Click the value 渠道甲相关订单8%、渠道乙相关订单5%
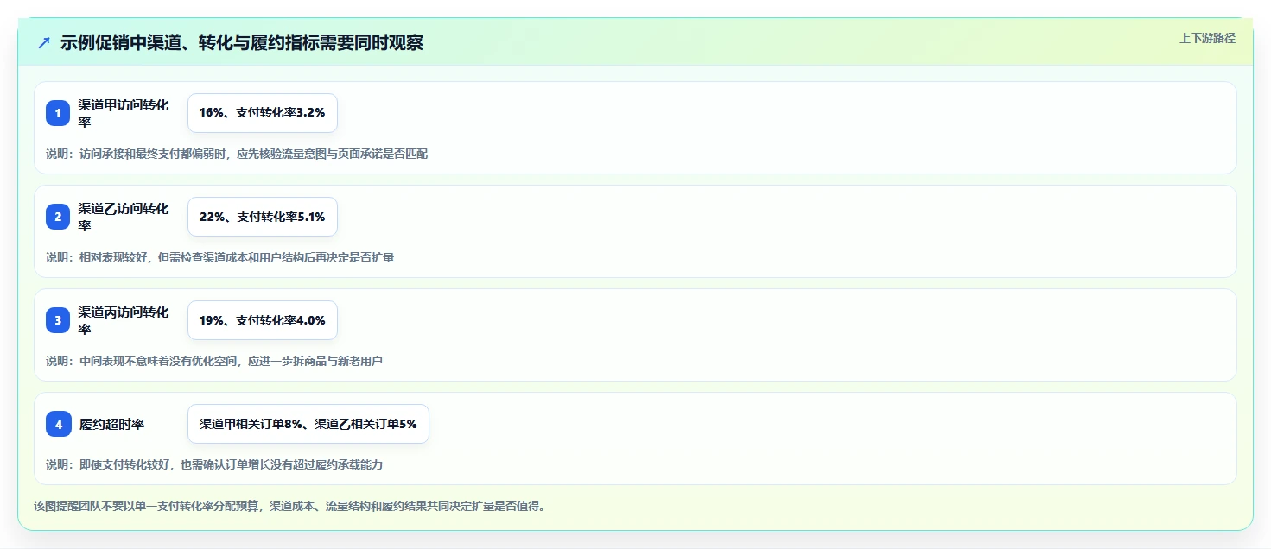1271x549 pixels. click(x=308, y=424)
